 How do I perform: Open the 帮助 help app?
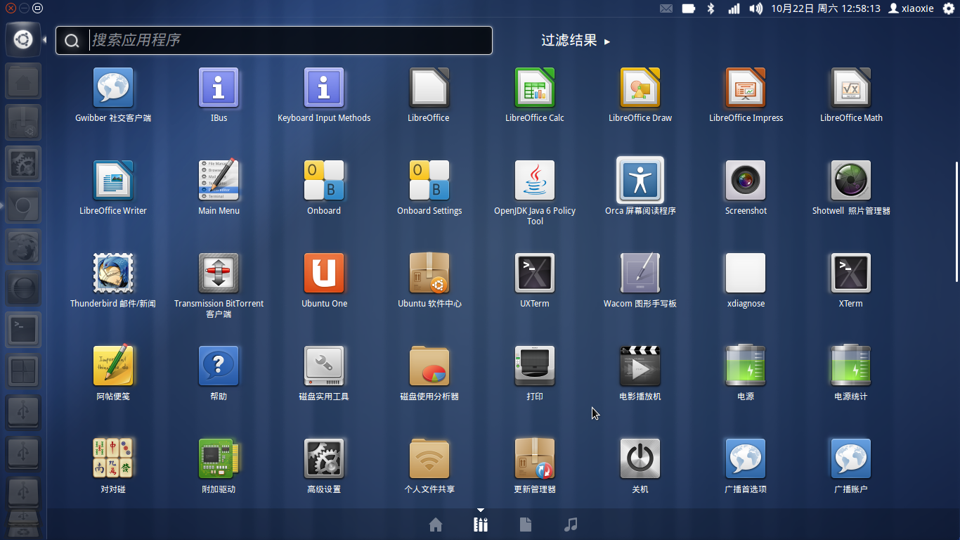(219, 366)
